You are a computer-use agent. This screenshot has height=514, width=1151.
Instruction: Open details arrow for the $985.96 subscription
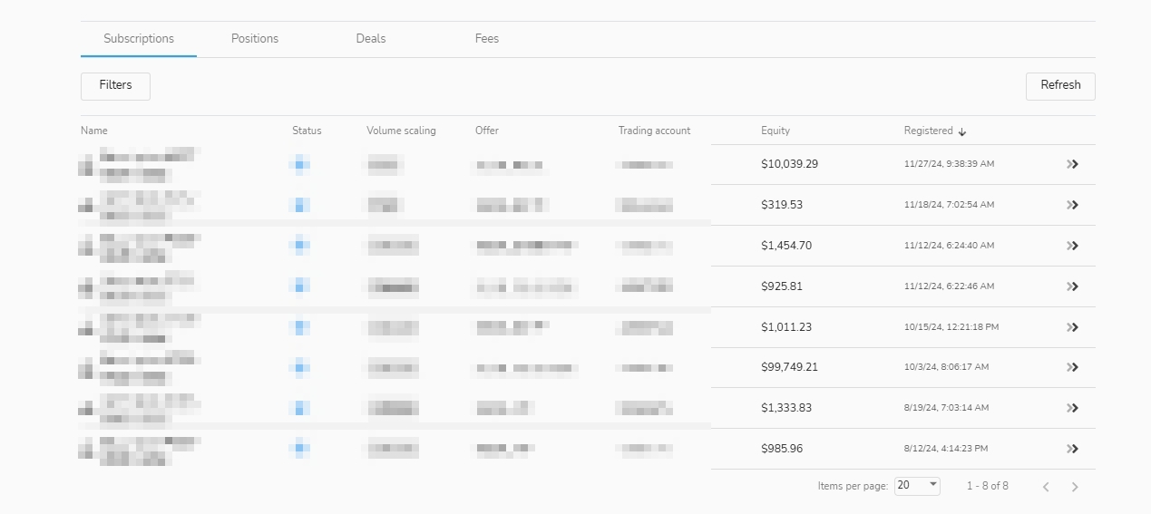pos(1072,449)
